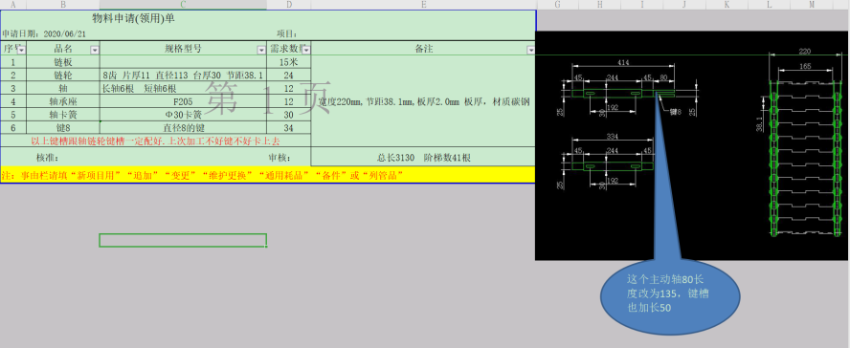Screen dimensions: 850x348
Task: Click serial number 1 cell
Action: [x=13, y=62]
